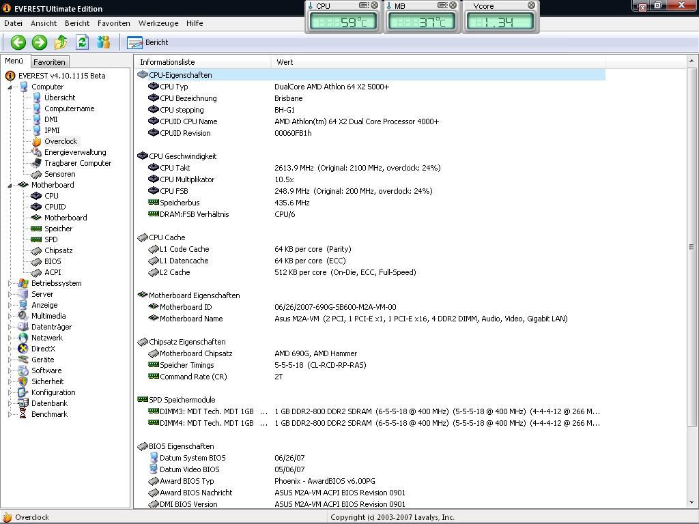The width and height of the screenshot is (699, 524).
Task: Click the Datenbank icon in tree
Action: pos(23,403)
